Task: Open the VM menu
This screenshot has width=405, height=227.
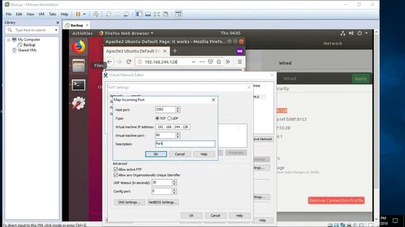Action: click(x=41, y=14)
